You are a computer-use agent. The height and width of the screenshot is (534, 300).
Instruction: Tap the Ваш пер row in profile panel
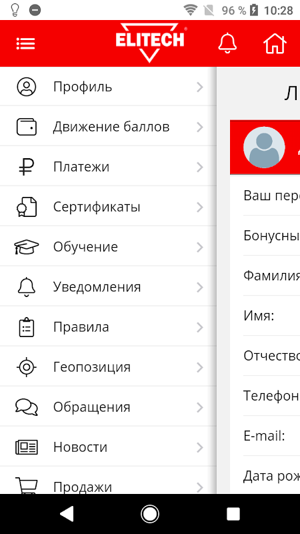click(265, 196)
